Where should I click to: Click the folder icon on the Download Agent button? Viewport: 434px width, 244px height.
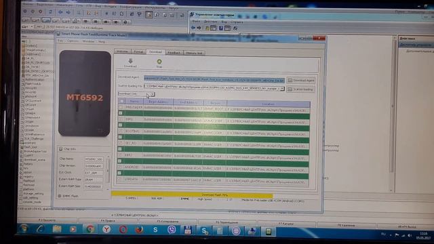290,80
